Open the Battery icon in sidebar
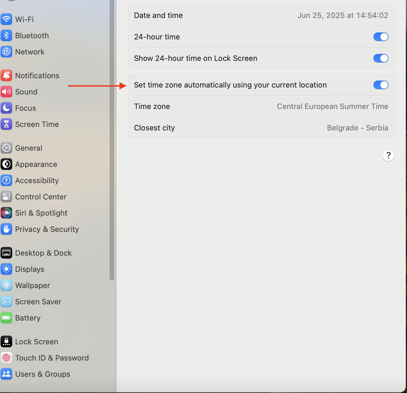 (6, 318)
